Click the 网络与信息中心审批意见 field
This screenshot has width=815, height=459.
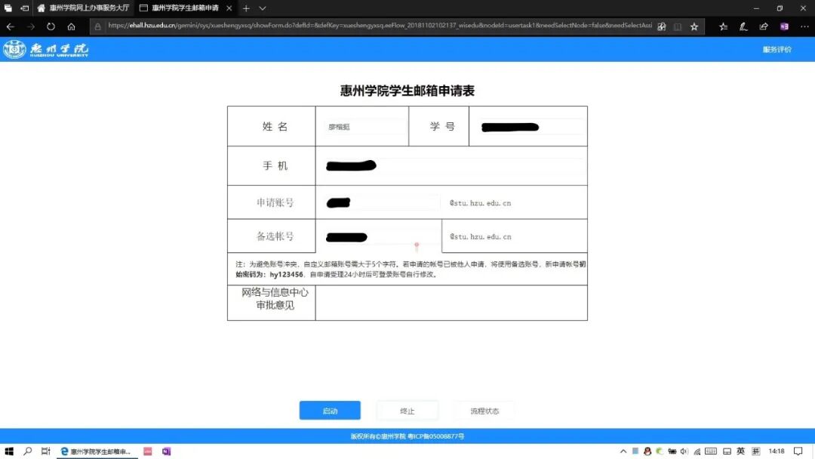coord(451,303)
